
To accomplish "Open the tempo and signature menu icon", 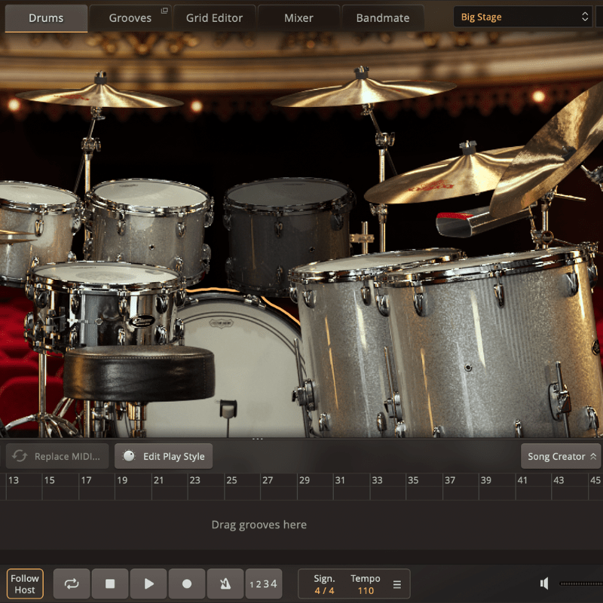I will 397,583.
